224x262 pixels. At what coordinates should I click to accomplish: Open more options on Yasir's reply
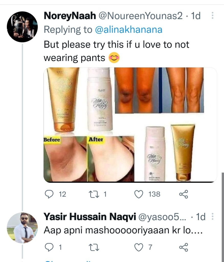[212, 217]
